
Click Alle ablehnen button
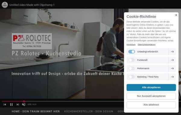click(151, 105)
